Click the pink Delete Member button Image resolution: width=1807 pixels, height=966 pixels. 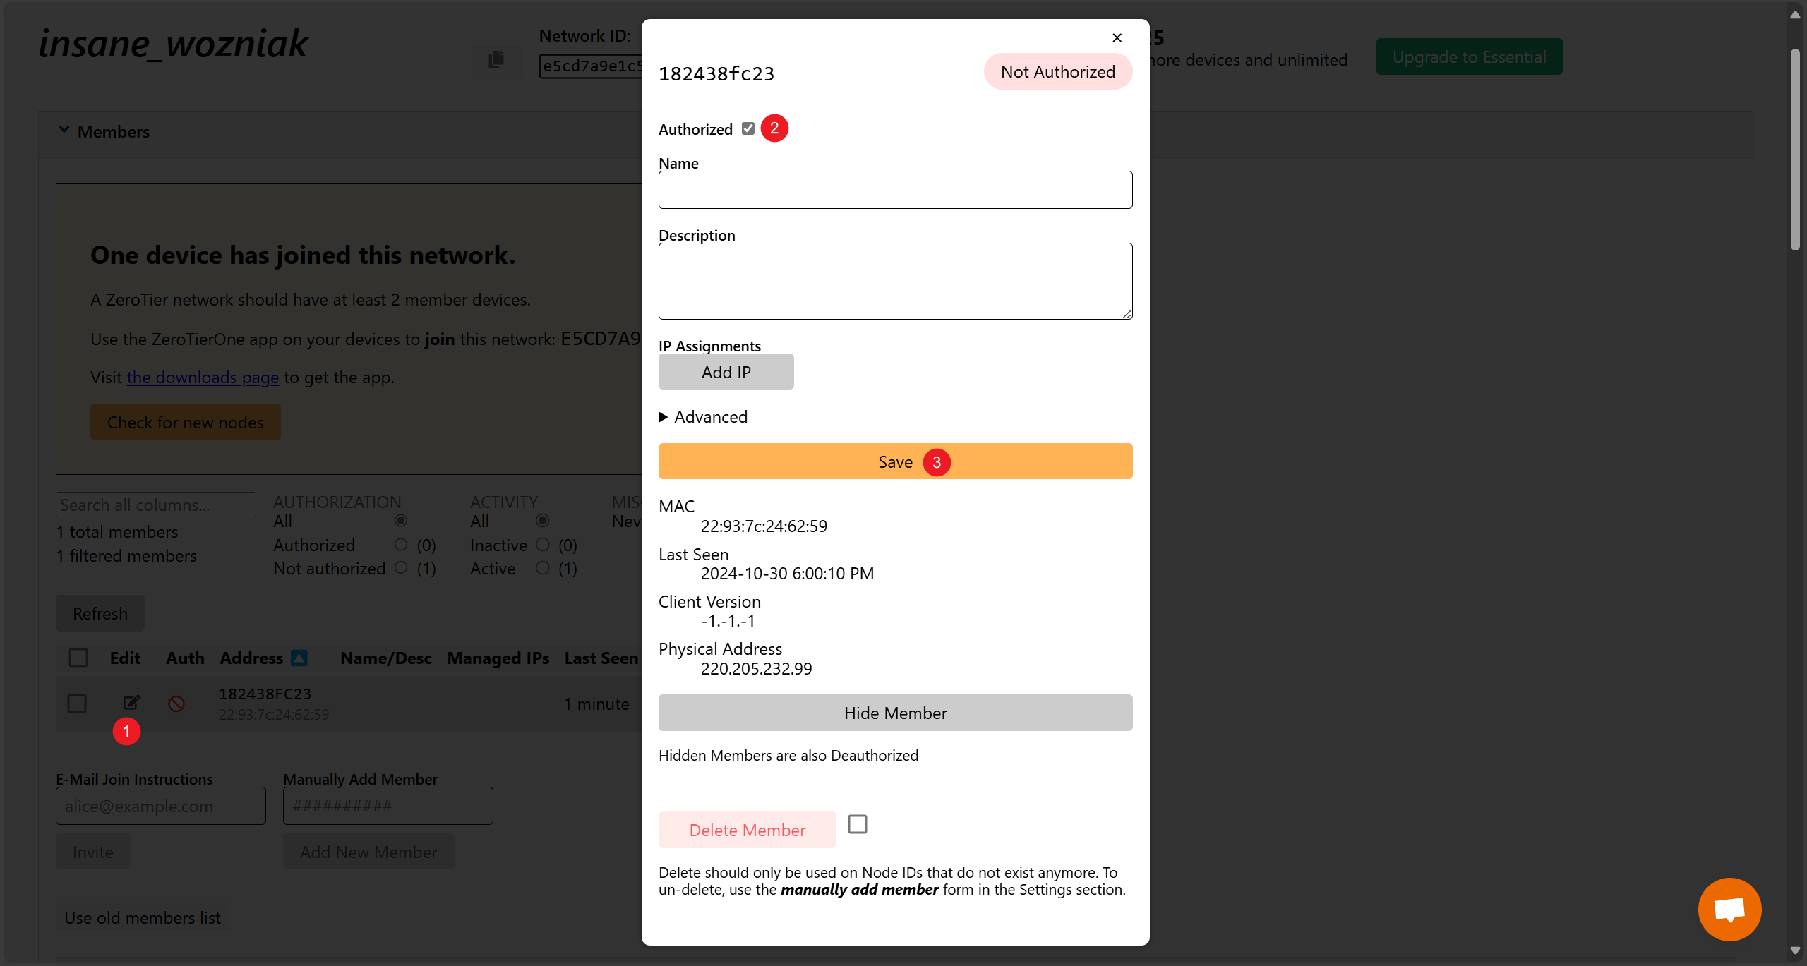(x=747, y=830)
